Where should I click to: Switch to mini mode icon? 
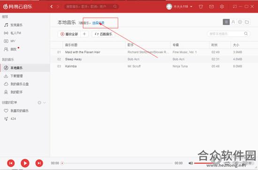tap(235, 7)
